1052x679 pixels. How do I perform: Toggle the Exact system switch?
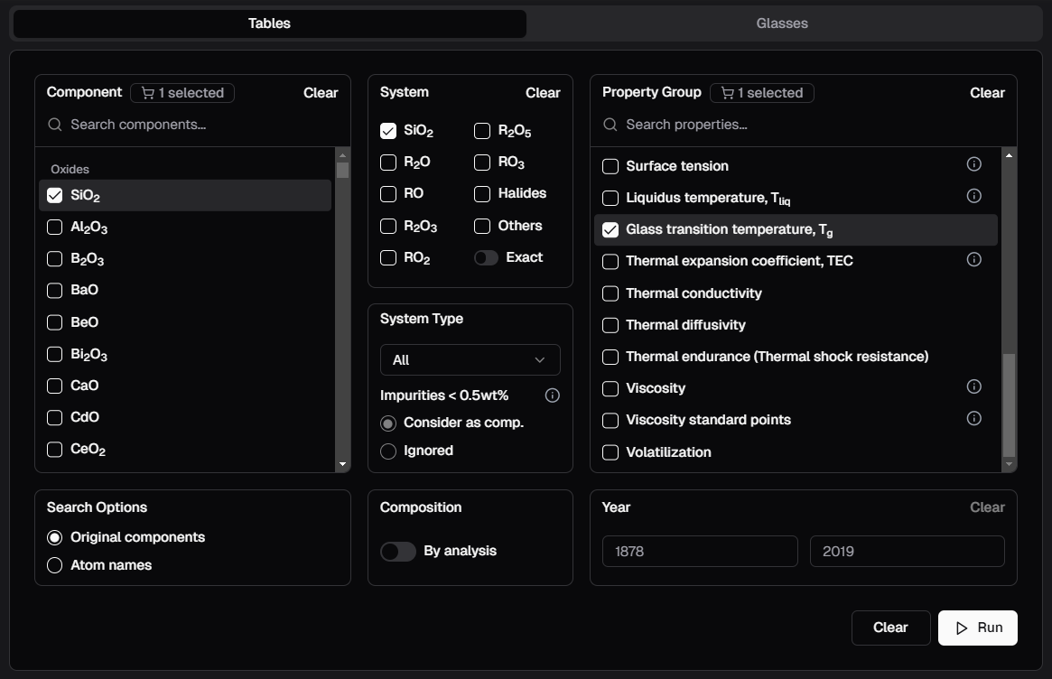click(x=486, y=258)
